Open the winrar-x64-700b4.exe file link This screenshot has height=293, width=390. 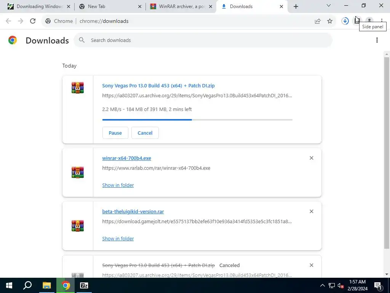(x=126, y=158)
